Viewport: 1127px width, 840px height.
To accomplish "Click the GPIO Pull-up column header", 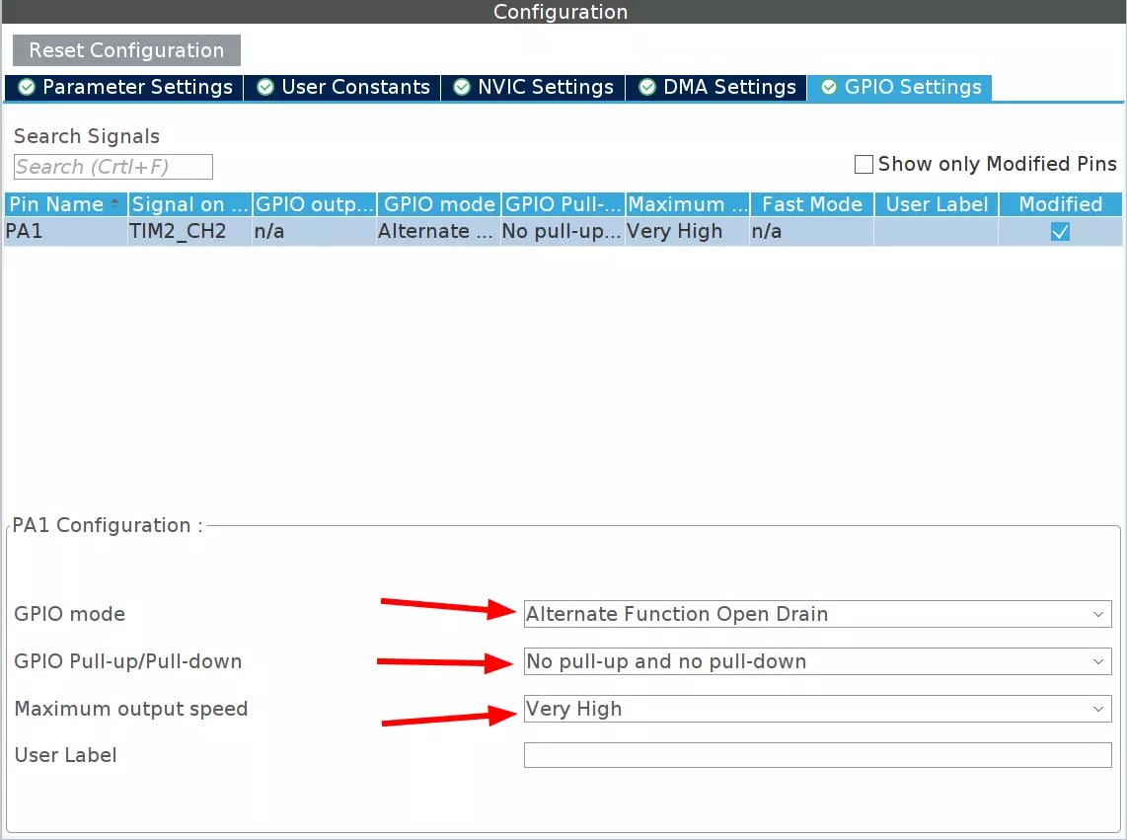I will coord(563,204).
